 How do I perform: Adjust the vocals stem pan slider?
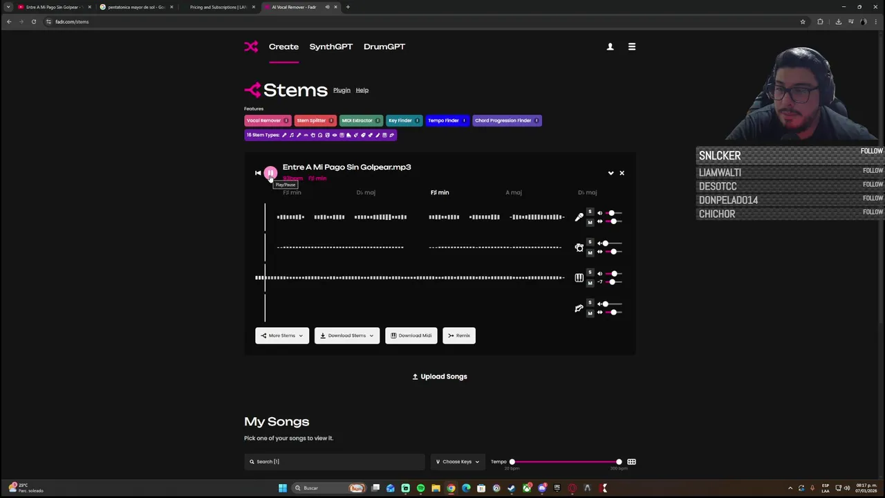coord(614,221)
